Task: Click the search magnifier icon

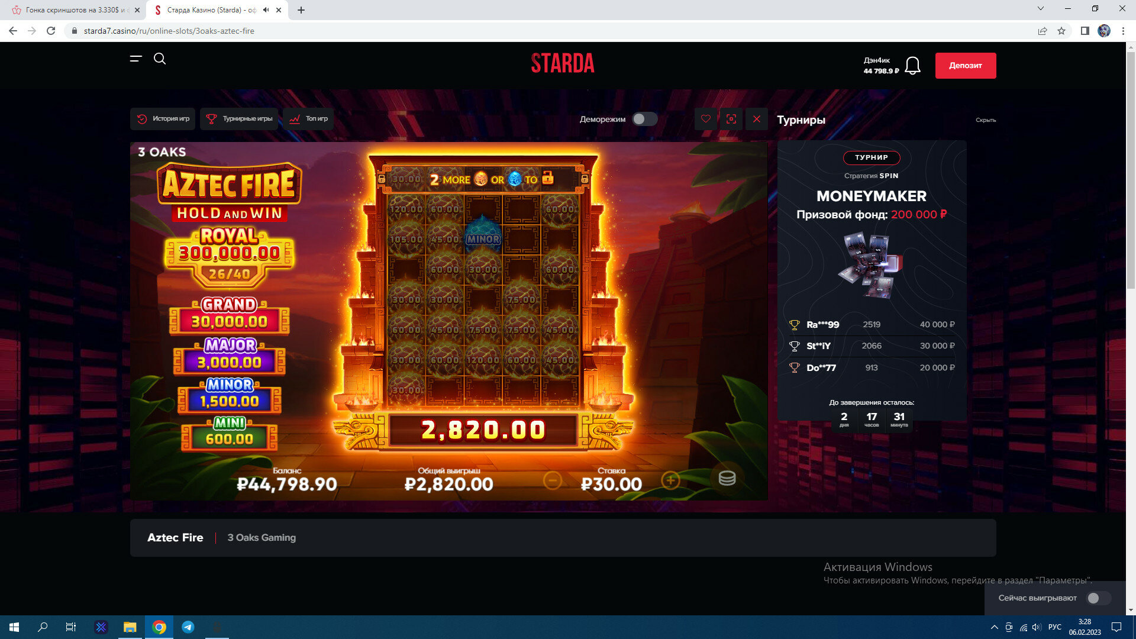Action: pyautogui.click(x=160, y=59)
